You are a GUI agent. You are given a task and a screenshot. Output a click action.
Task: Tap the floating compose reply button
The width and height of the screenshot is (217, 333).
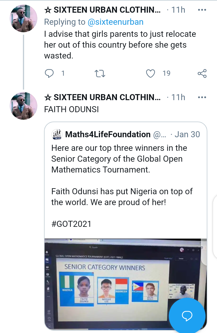(187, 316)
